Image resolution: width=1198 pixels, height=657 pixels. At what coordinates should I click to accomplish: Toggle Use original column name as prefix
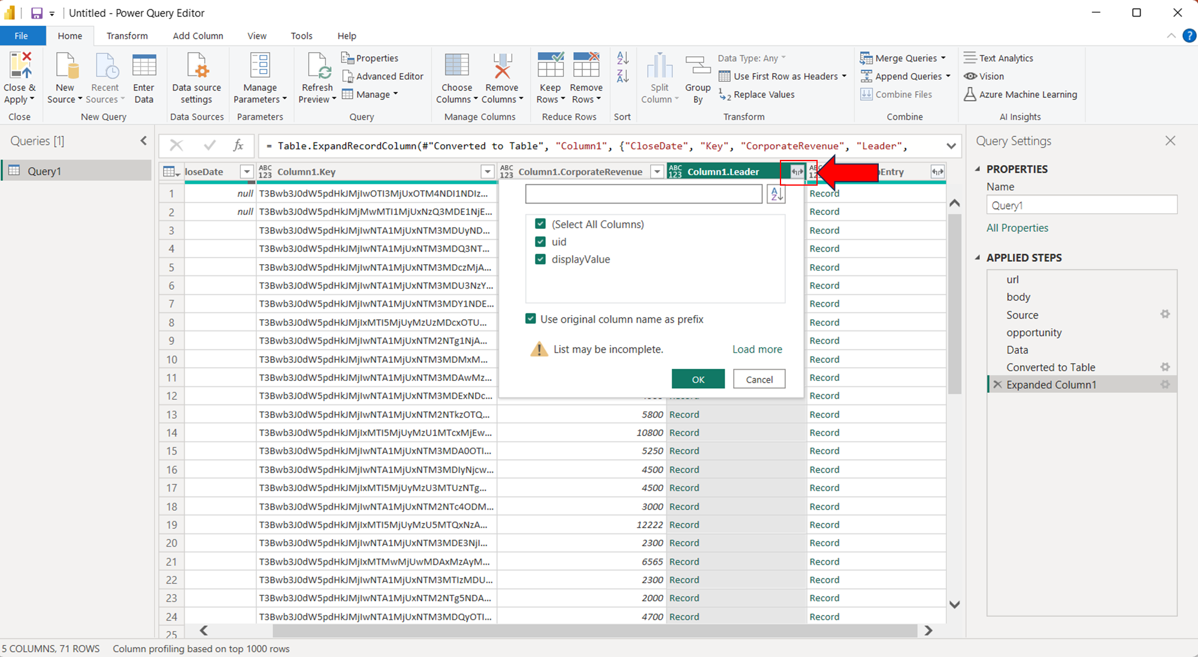(x=531, y=319)
